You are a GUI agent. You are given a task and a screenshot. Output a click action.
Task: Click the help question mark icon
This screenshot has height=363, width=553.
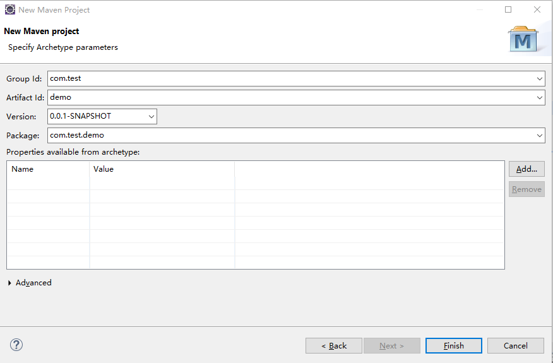16,345
